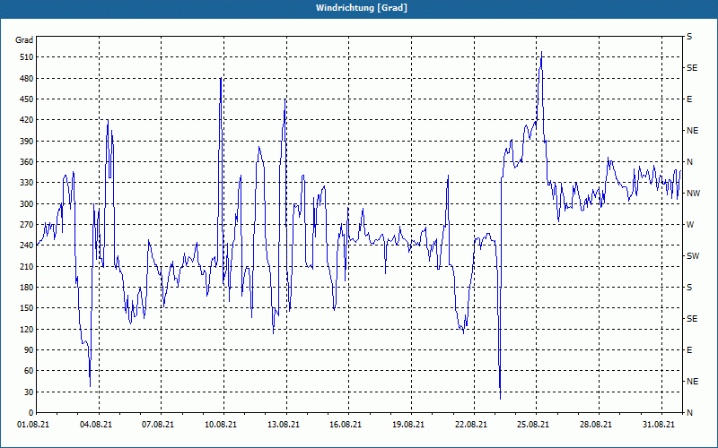Click the 240 value on left axis
Screen dimensions: 718x448
(x=27, y=246)
